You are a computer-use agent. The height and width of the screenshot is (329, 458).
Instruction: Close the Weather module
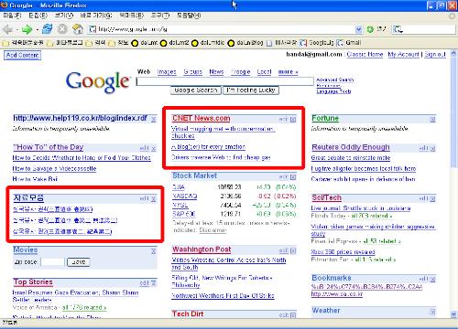(432, 312)
